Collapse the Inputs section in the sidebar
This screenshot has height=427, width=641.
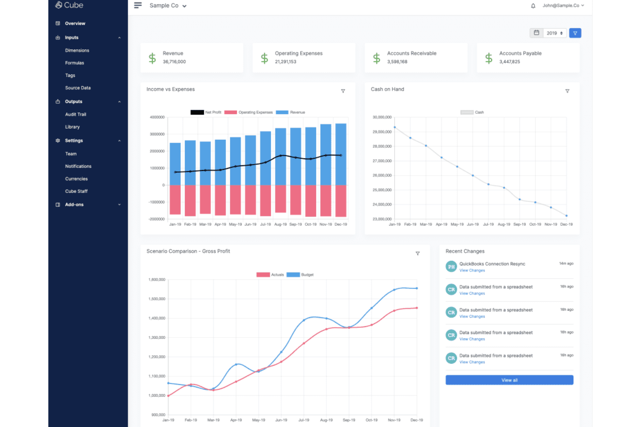pos(120,38)
